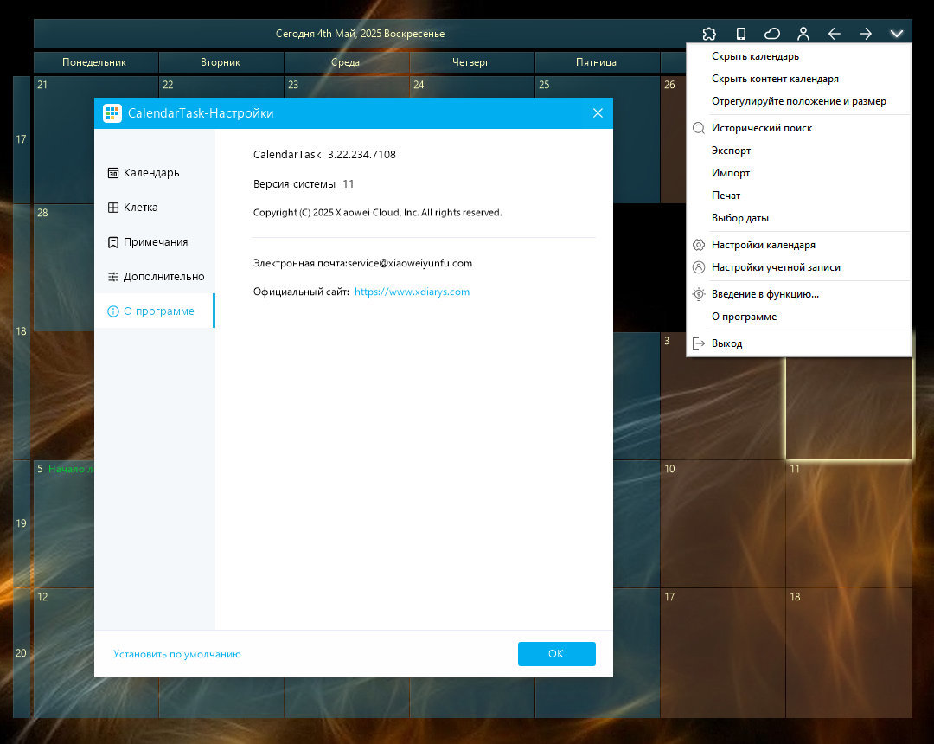
Task: Switch to the Клетка settings tab
Action: (x=140, y=208)
